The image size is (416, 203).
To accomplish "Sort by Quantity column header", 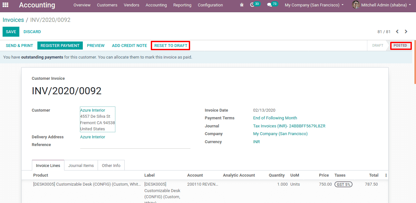I will point(277,175).
